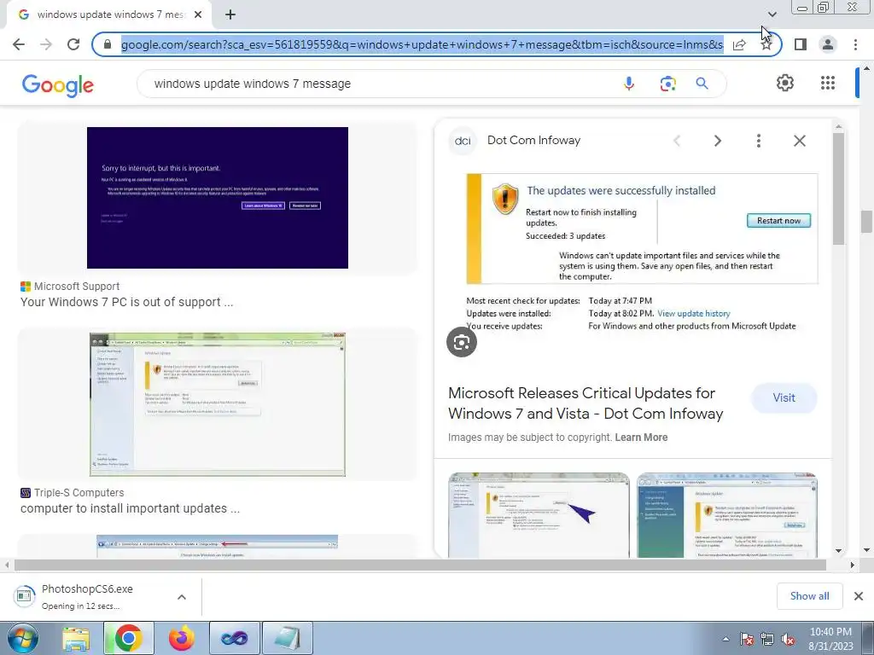Image resolution: width=874 pixels, height=655 pixels.
Task: Open Action Center flag in tray
Action: (x=746, y=640)
